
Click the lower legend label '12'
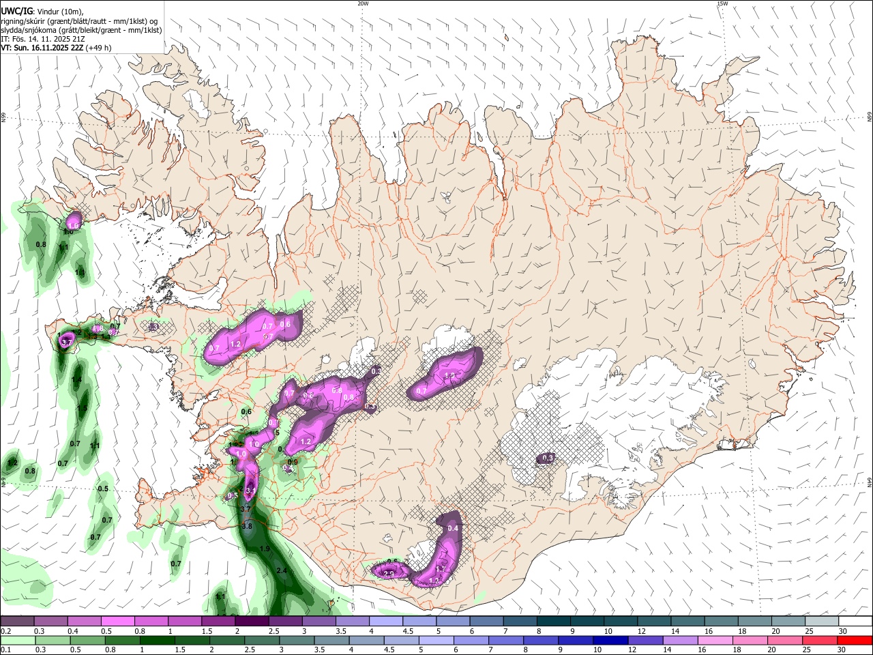632,650
